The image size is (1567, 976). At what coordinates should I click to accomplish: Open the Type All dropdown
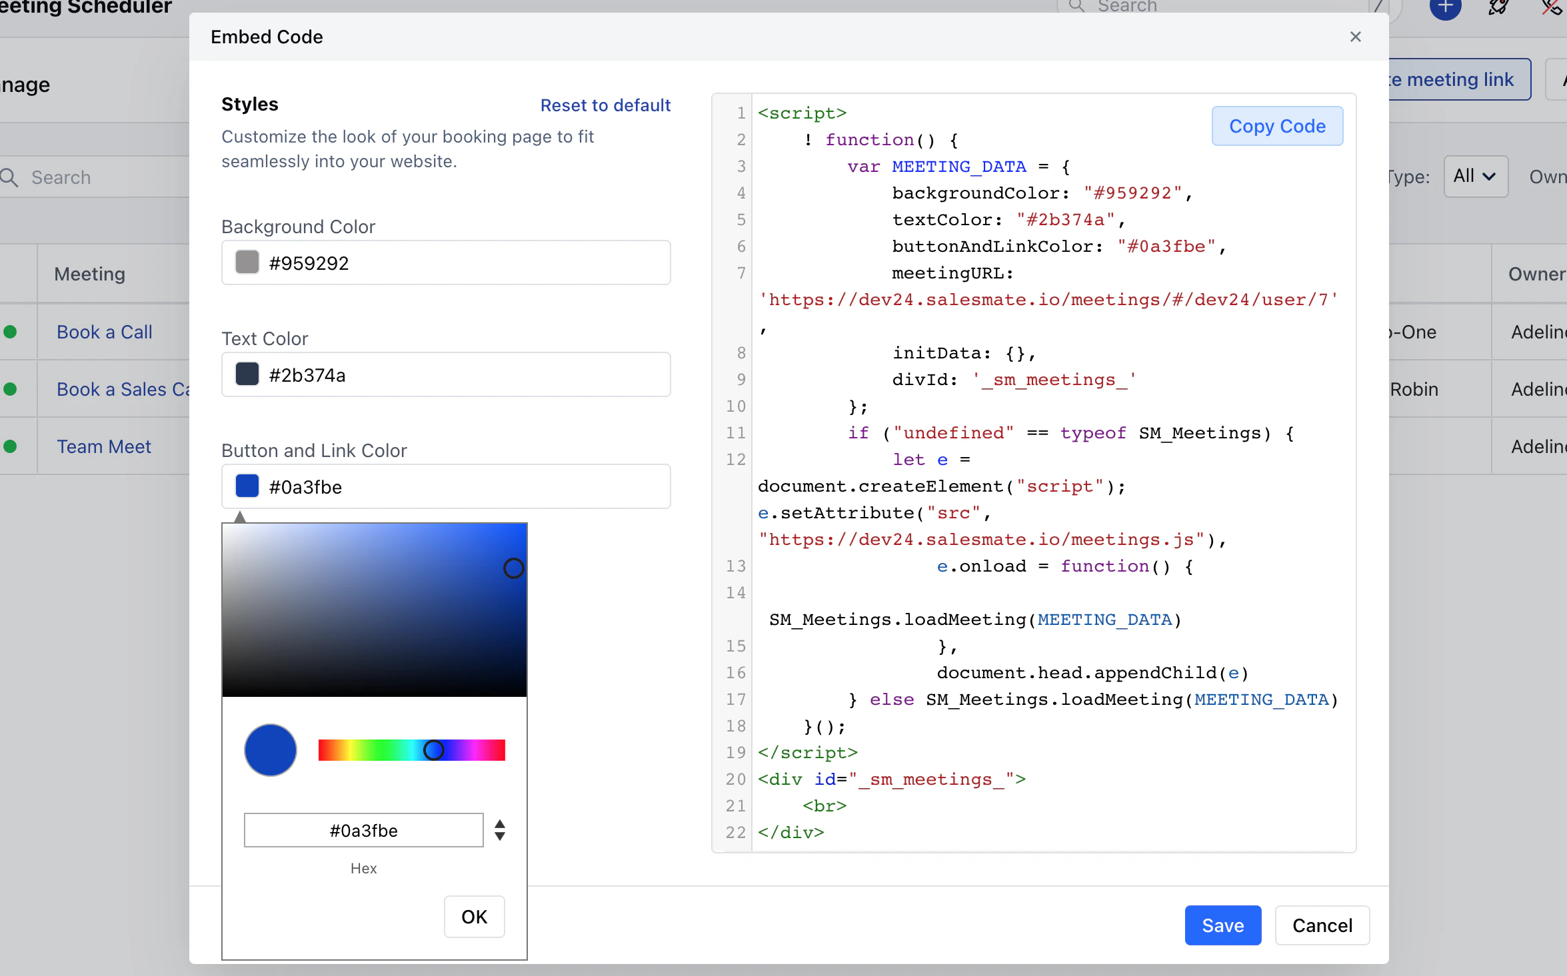click(1476, 177)
